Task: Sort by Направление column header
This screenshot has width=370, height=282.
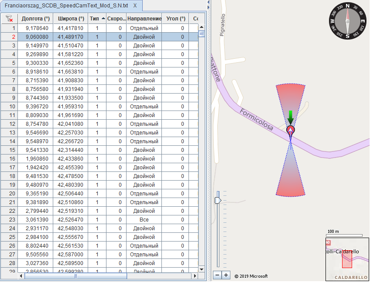Action: (x=144, y=19)
